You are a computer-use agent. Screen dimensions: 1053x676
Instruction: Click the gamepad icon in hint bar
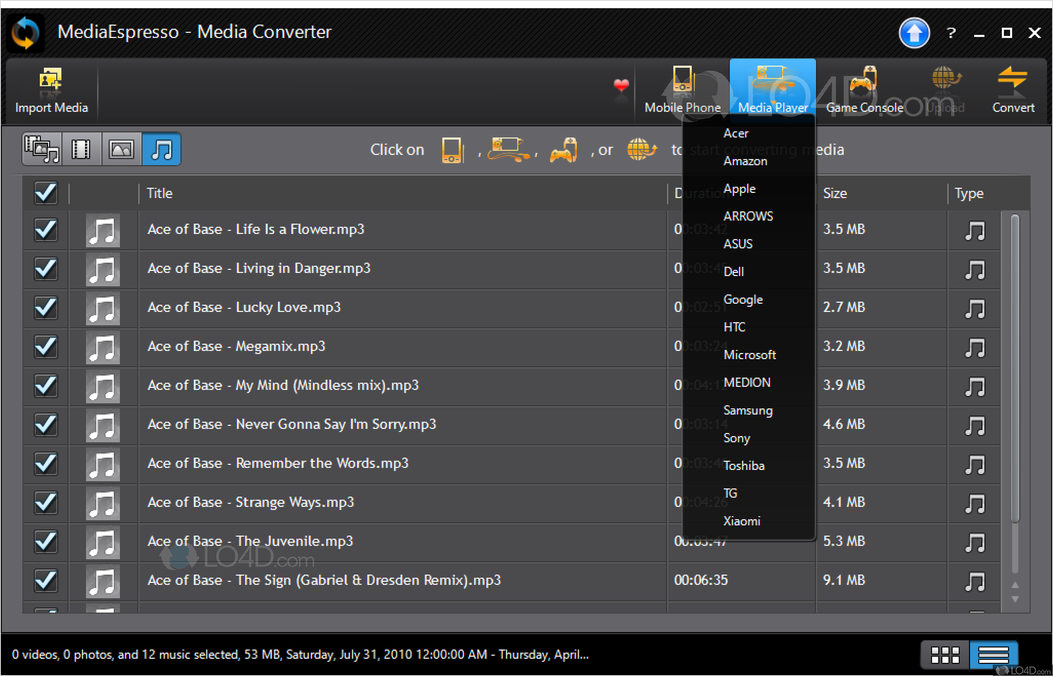(x=563, y=150)
